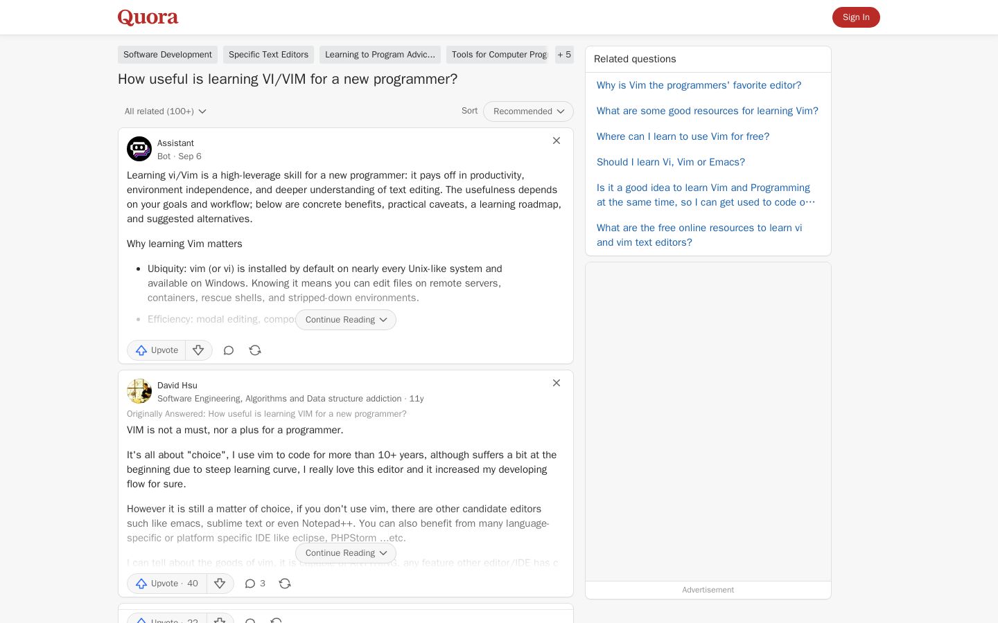Open the Learning to Program Advice topic

tap(380, 55)
